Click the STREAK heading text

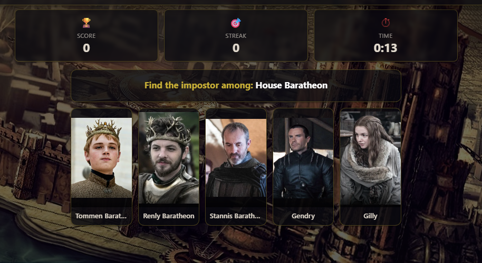[236, 36]
